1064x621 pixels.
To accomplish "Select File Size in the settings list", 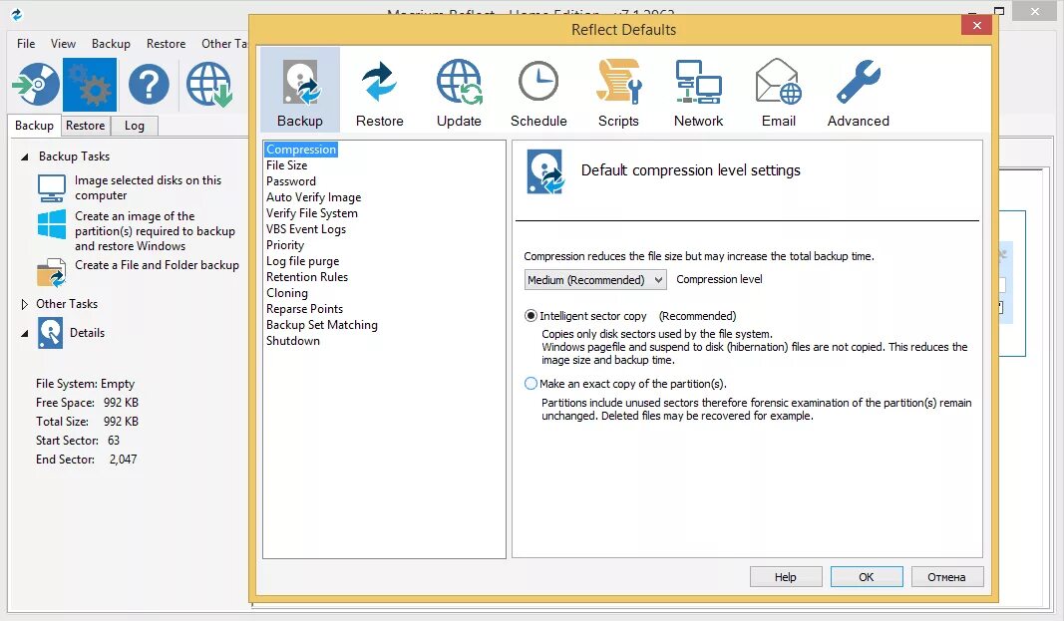I will click(x=286, y=165).
